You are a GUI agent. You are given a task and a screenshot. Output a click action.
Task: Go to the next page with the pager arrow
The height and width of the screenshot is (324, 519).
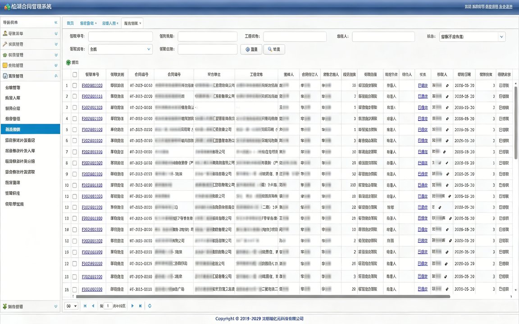[132, 306]
